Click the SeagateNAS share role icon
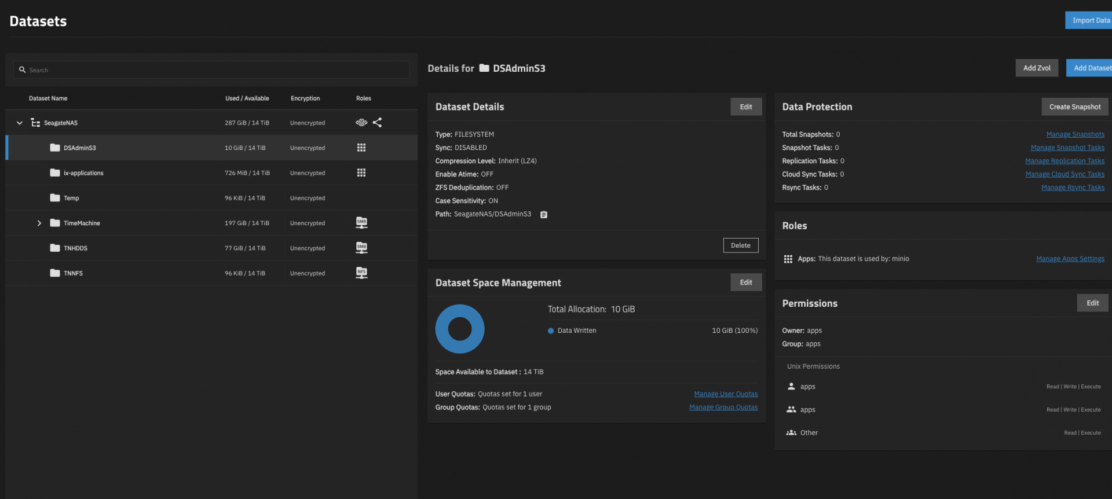 (x=378, y=123)
